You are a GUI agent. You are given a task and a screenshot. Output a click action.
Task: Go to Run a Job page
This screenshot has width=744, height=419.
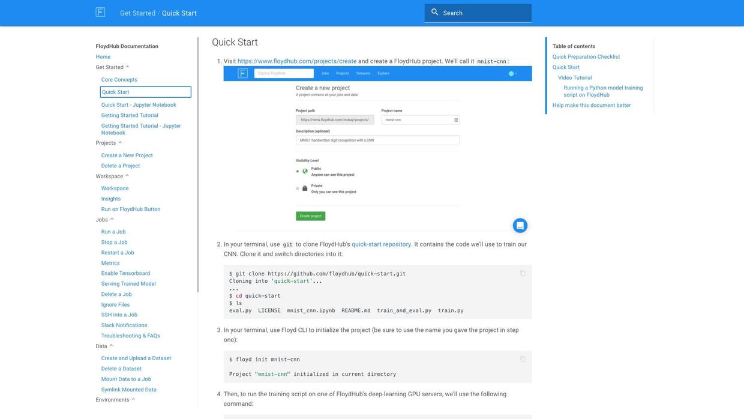tap(113, 232)
